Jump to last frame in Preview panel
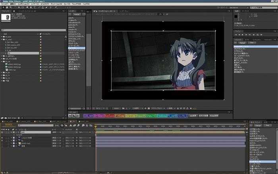Viewport: 278px width, 174px height. (250, 35)
